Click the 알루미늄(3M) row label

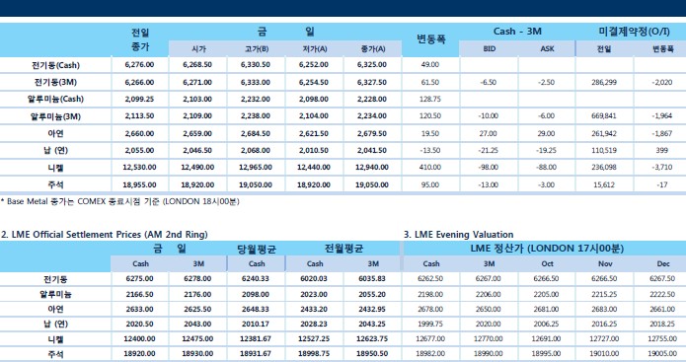click(55, 116)
